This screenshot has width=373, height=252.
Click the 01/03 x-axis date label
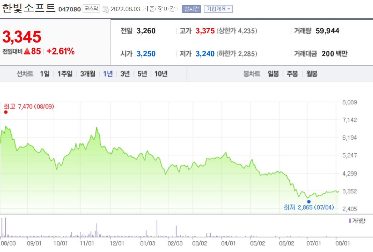click(147, 243)
